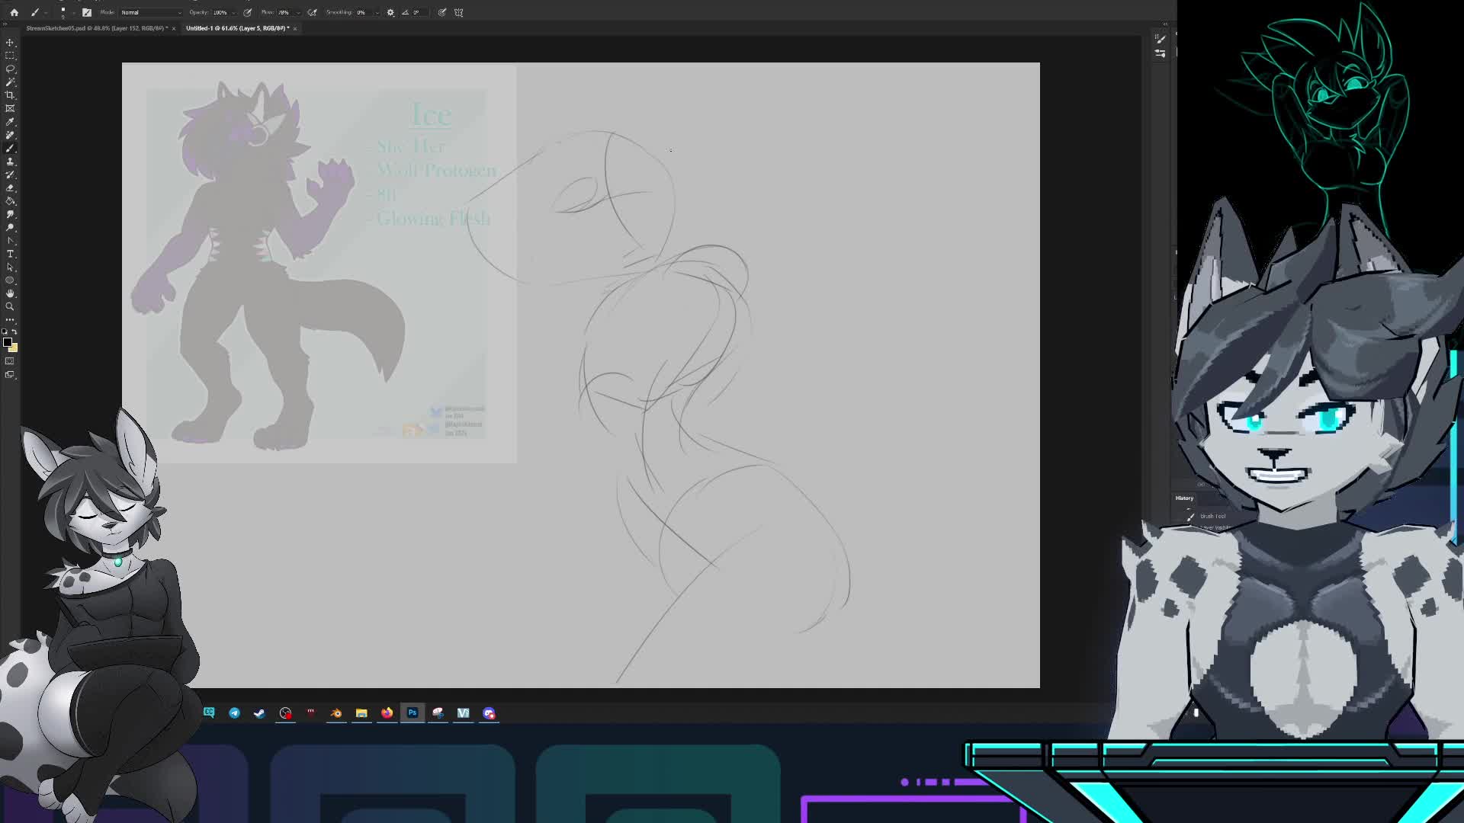
Task: Open Telegram from the taskbar
Action: (234, 713)
